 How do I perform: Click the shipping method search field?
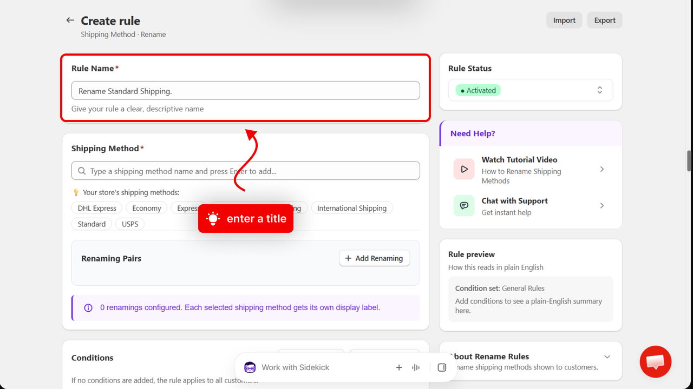point(245,171)
